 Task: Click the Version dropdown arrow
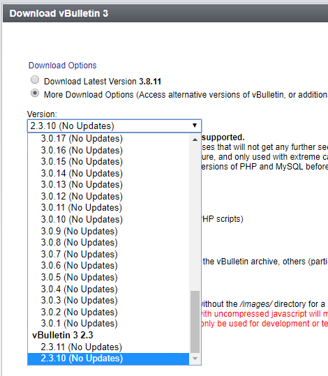pos(195,126)
